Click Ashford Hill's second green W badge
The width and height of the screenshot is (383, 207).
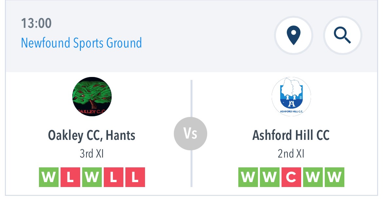coord(270,177)
